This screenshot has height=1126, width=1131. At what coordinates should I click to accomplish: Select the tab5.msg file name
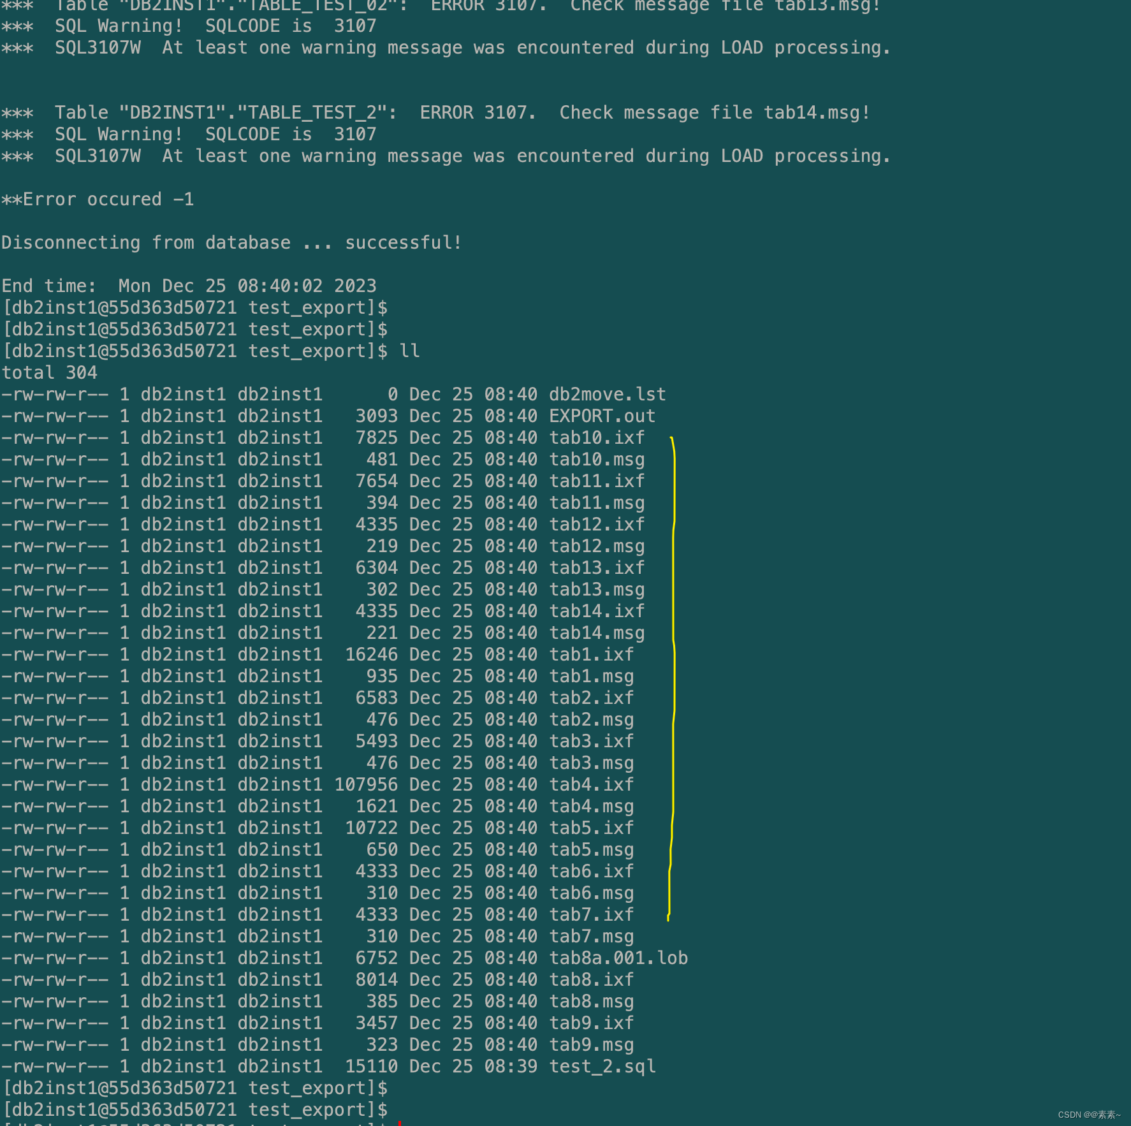click(x=592, y=850)
